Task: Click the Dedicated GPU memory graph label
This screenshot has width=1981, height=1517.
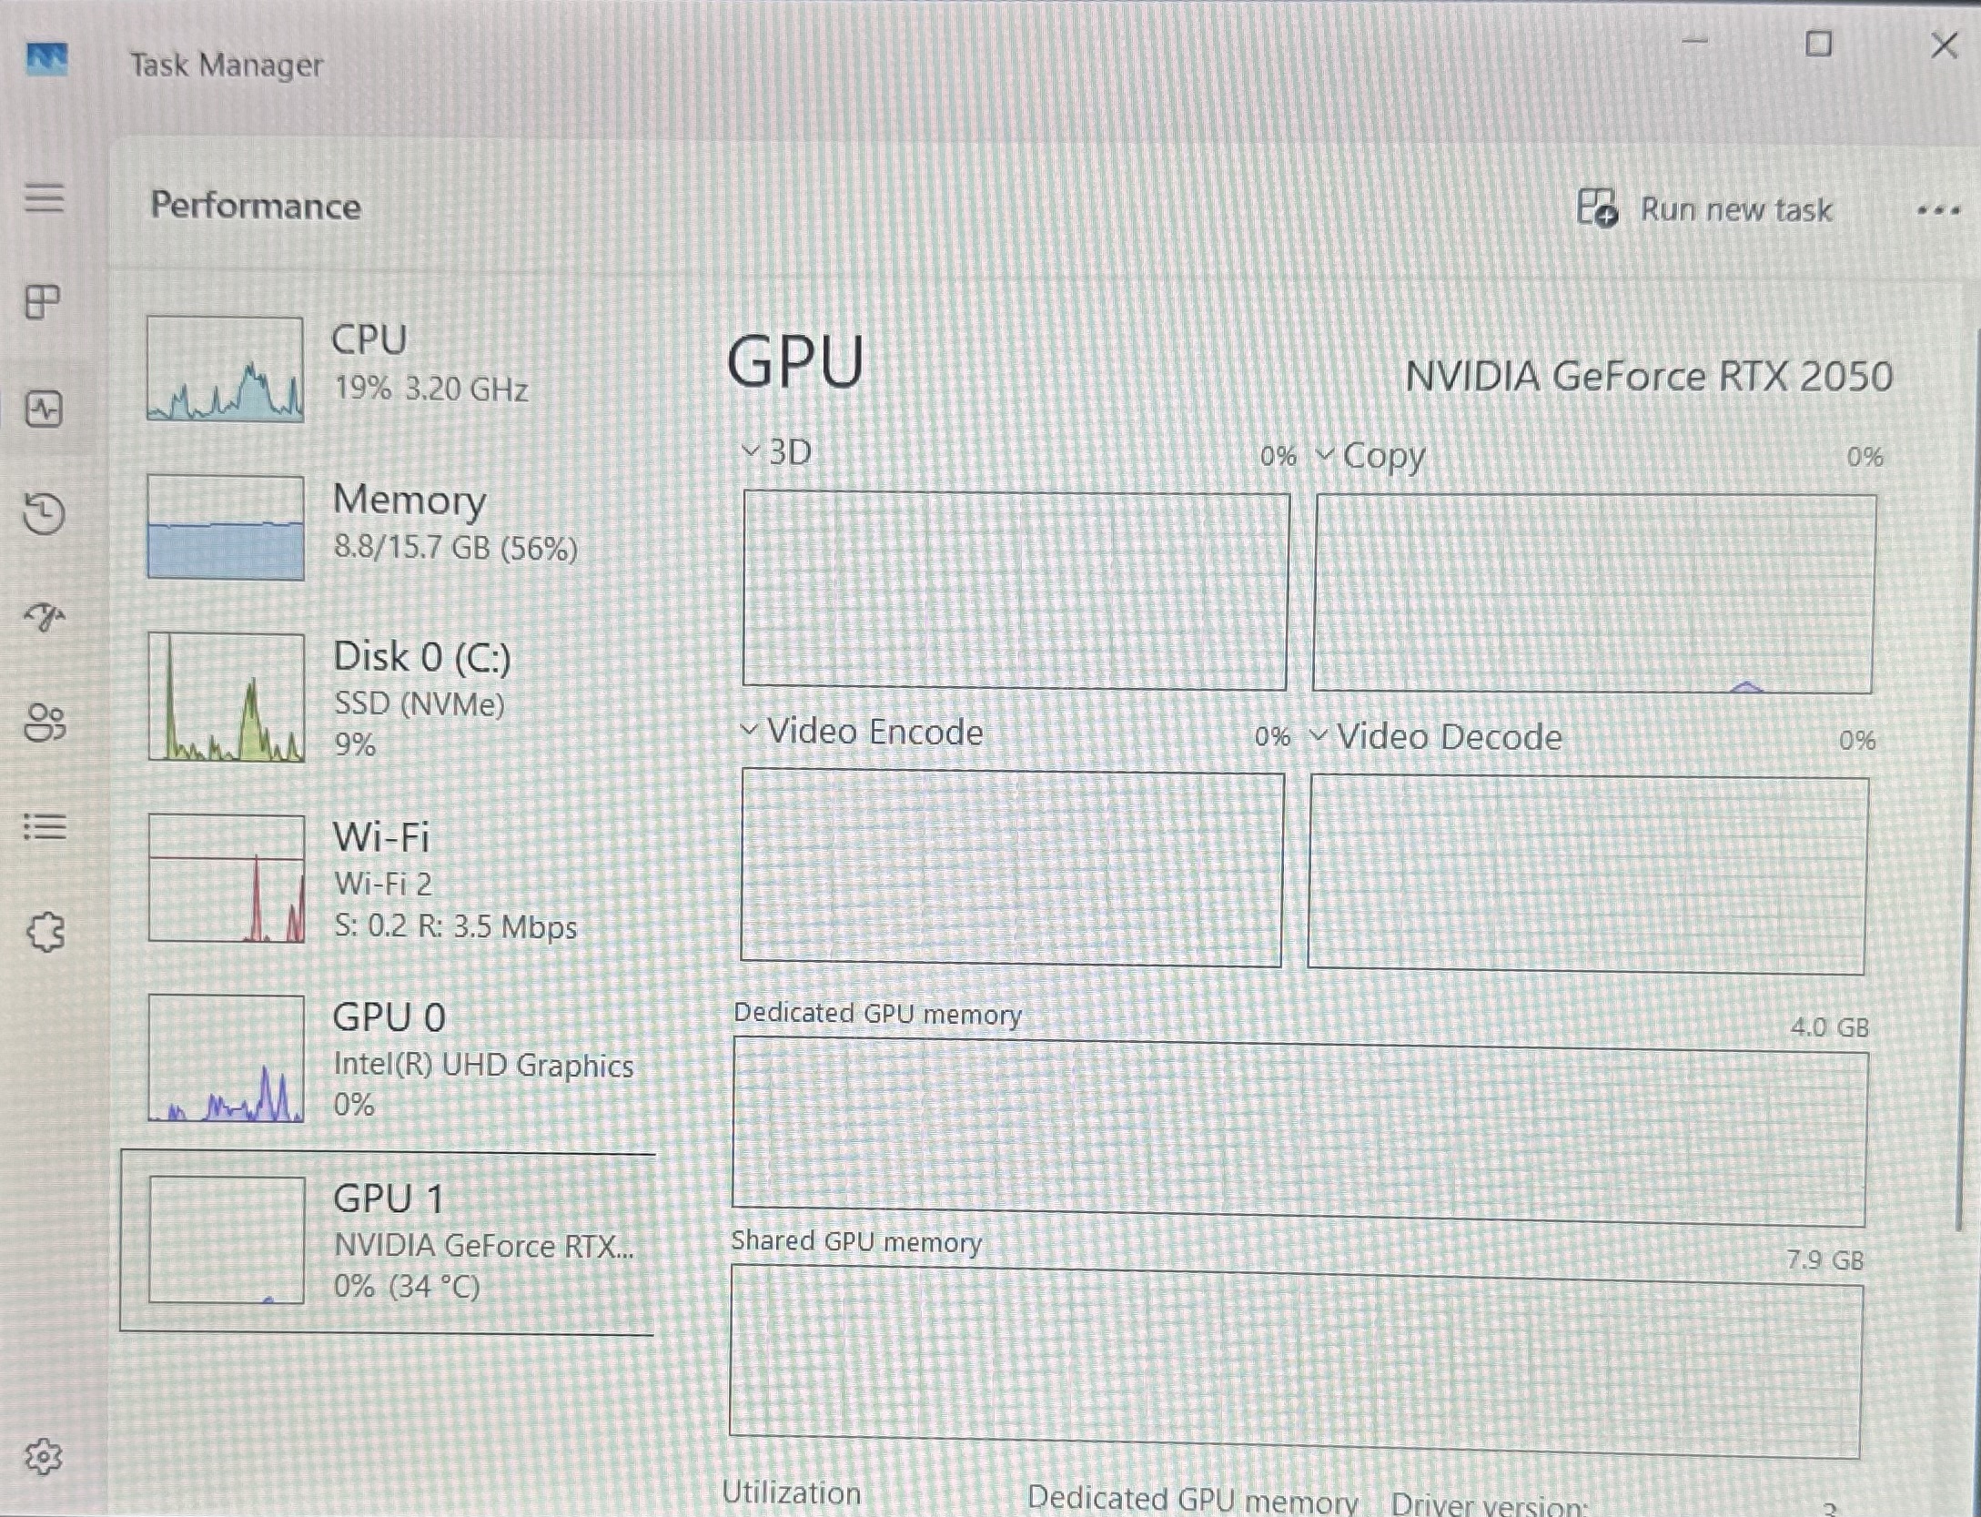Action: click(x=877, y=1014)
